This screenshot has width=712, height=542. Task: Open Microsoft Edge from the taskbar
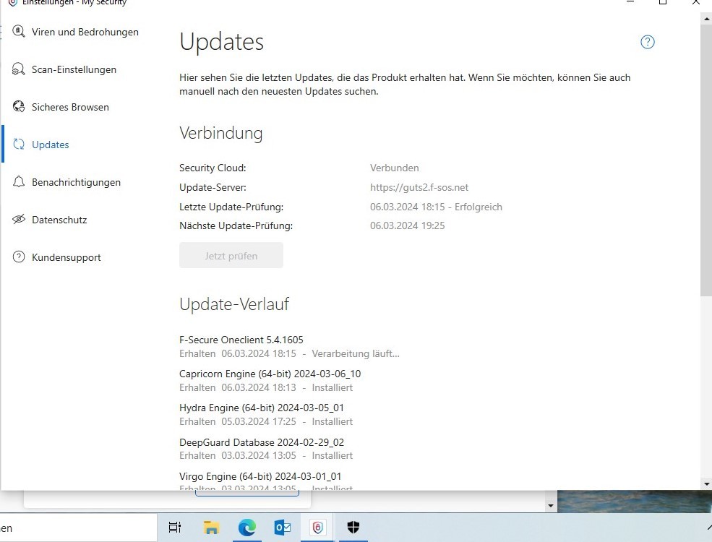coord(247,528)
